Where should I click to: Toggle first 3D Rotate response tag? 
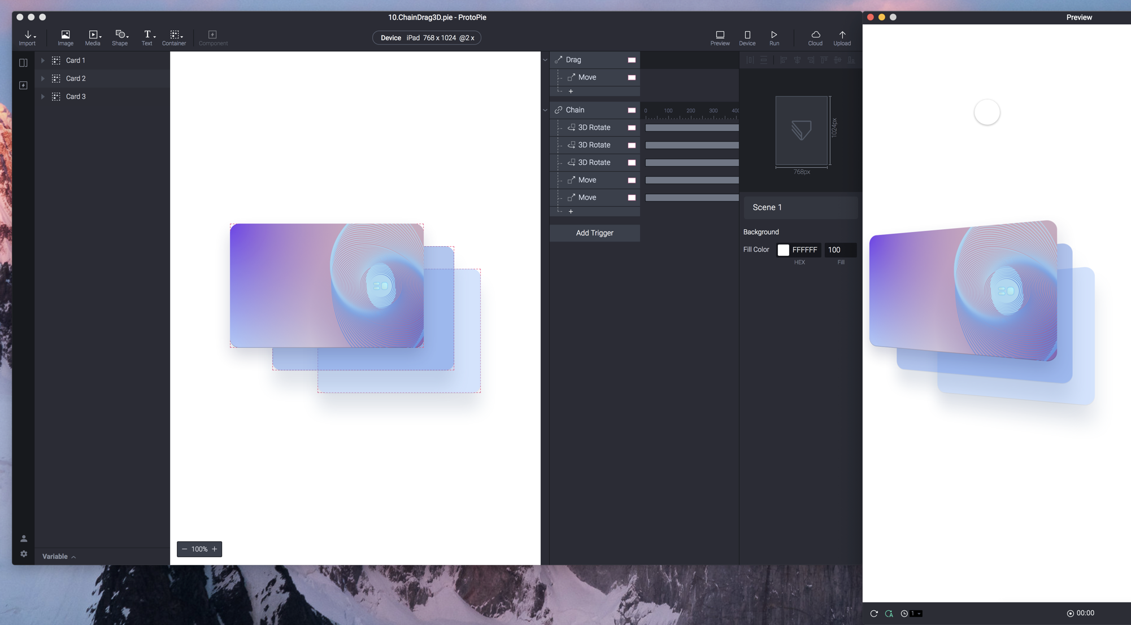pos(632,128)
